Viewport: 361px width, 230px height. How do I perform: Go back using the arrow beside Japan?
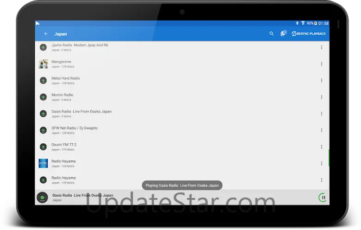(46, 34)
